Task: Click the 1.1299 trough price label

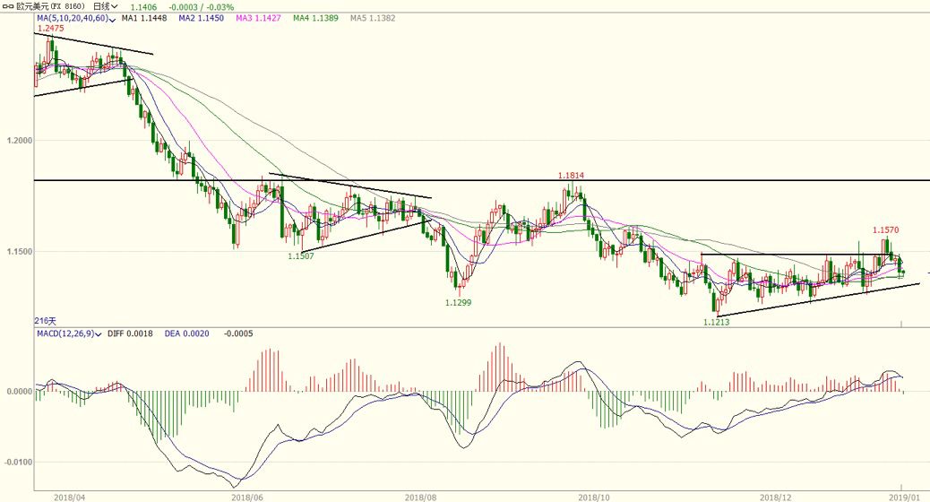Action: pyautogui.click(x=459, y=303)
